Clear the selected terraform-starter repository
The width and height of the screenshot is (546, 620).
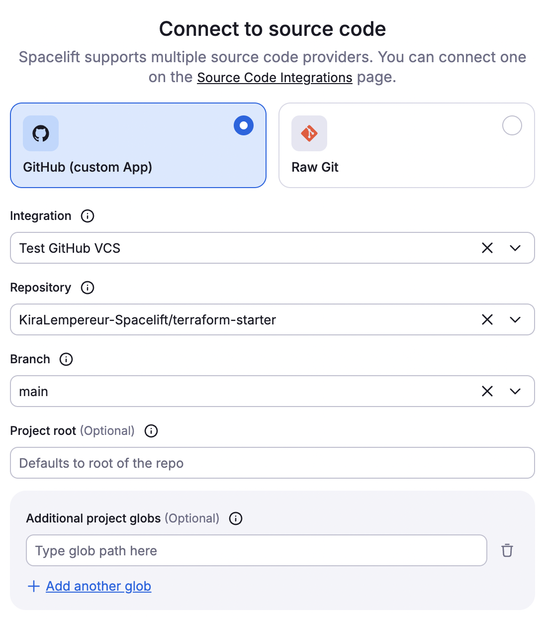487,319
